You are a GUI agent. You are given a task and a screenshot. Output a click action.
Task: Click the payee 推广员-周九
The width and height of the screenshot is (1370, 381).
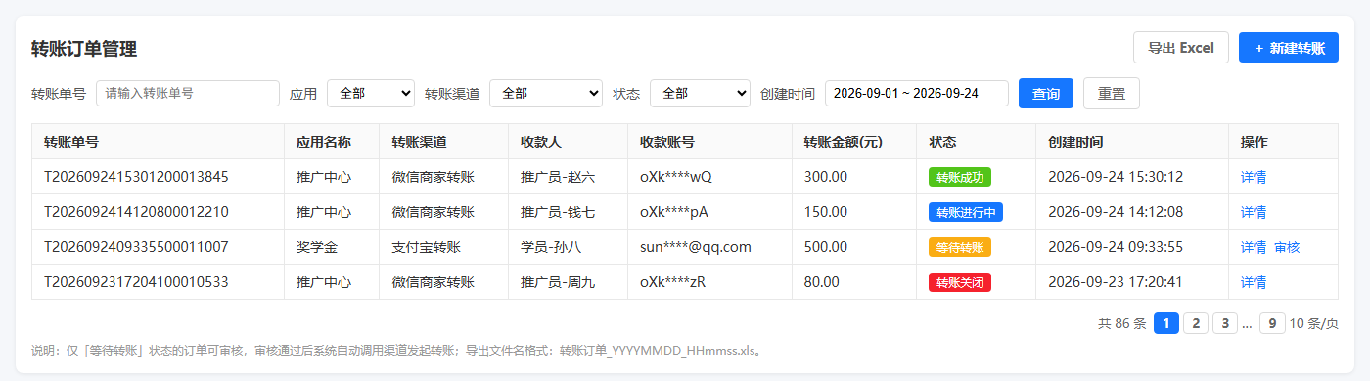[558, 282]
